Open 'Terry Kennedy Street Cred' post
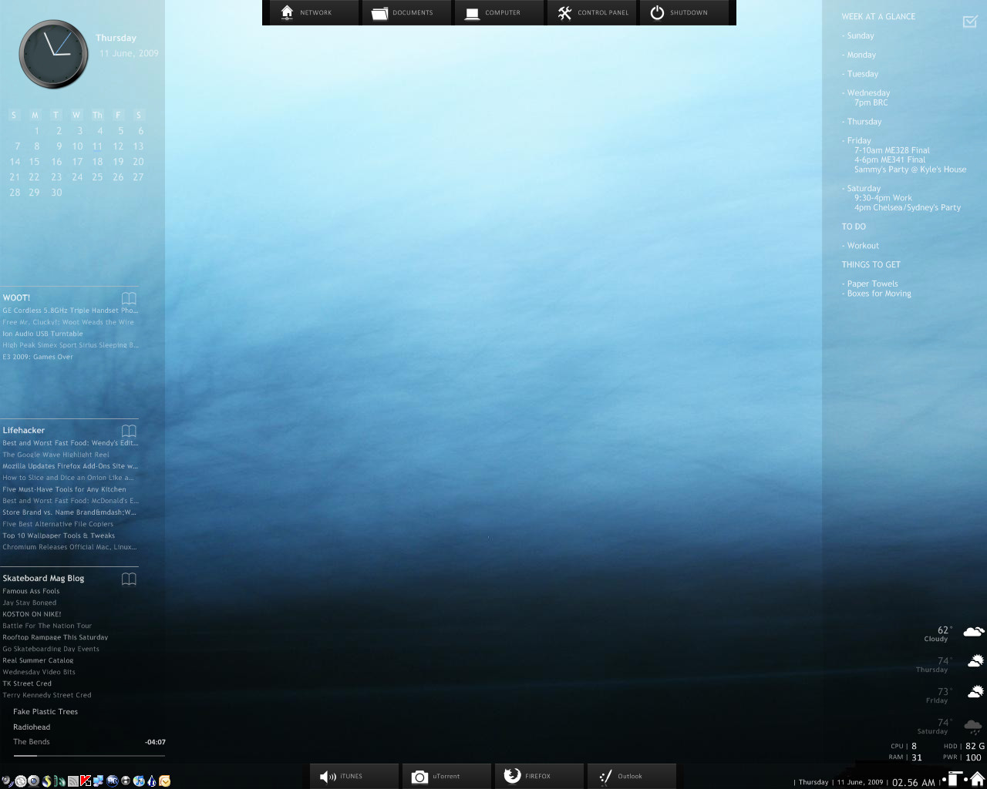Screen dimensions: 987x789 pos(47,695)
